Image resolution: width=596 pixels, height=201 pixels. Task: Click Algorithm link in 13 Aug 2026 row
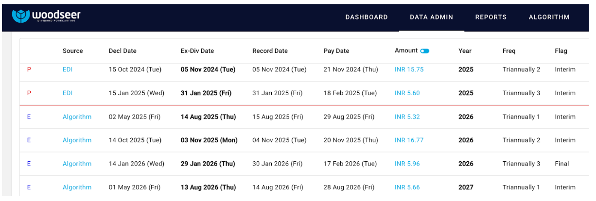coord(77,187)
